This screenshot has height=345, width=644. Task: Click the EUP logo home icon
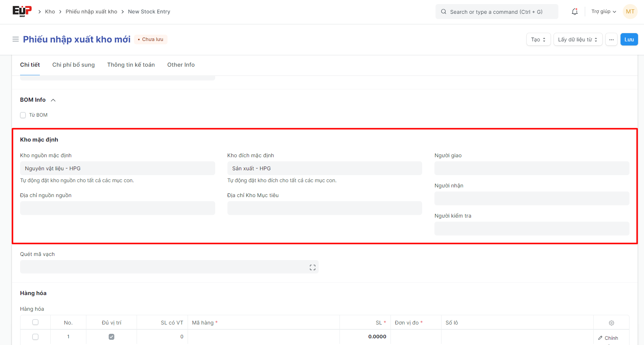[x=22, y=12]
